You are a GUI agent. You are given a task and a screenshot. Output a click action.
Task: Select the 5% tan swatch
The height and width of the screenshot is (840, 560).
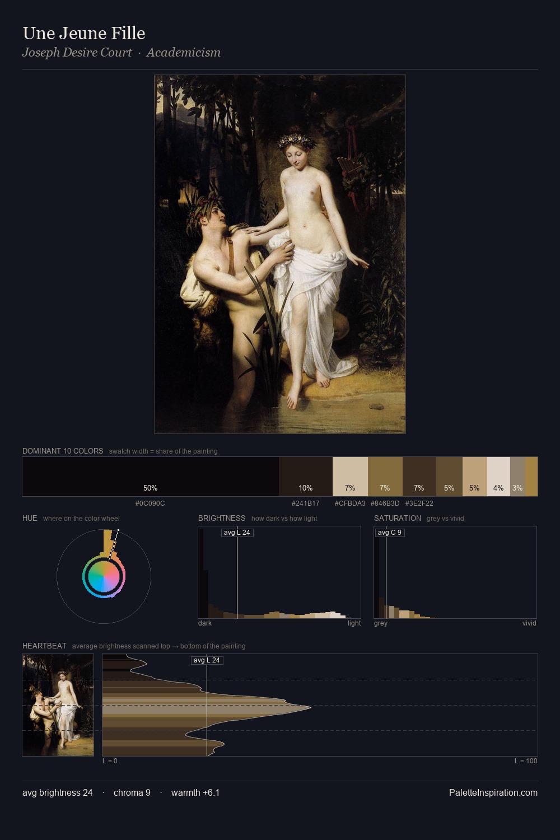[x=475, y=477]
